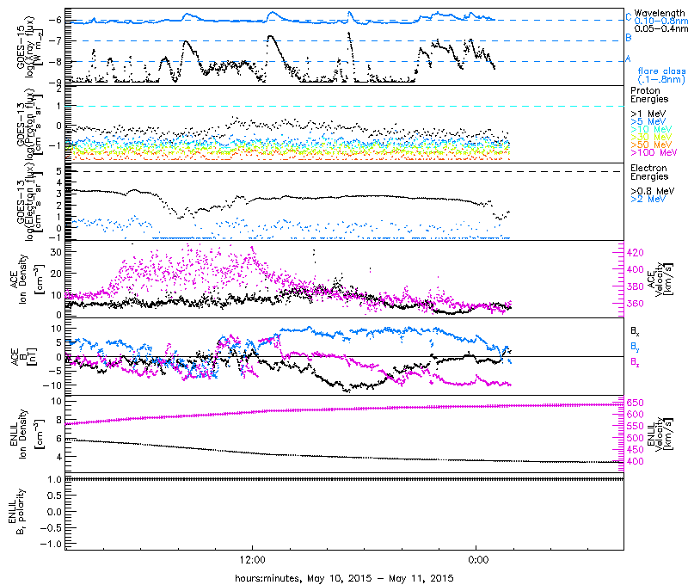This screenshot has height=585, width=688.
Task: Click the ENLIL Velocity '400' tick label
Action: 636,461
